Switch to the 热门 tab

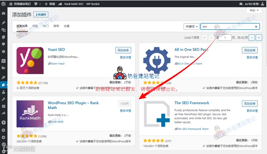pyautogui.click(x=46, y=26)
